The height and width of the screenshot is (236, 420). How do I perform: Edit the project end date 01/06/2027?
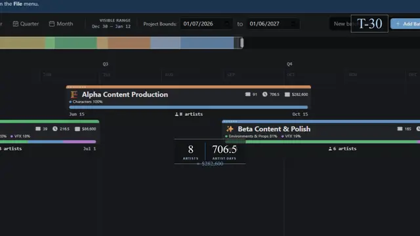pos(273,24)
